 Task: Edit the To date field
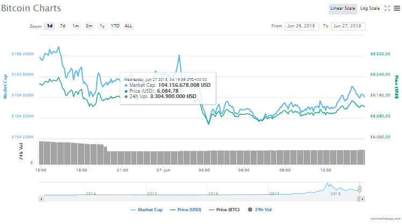point(348,26)
